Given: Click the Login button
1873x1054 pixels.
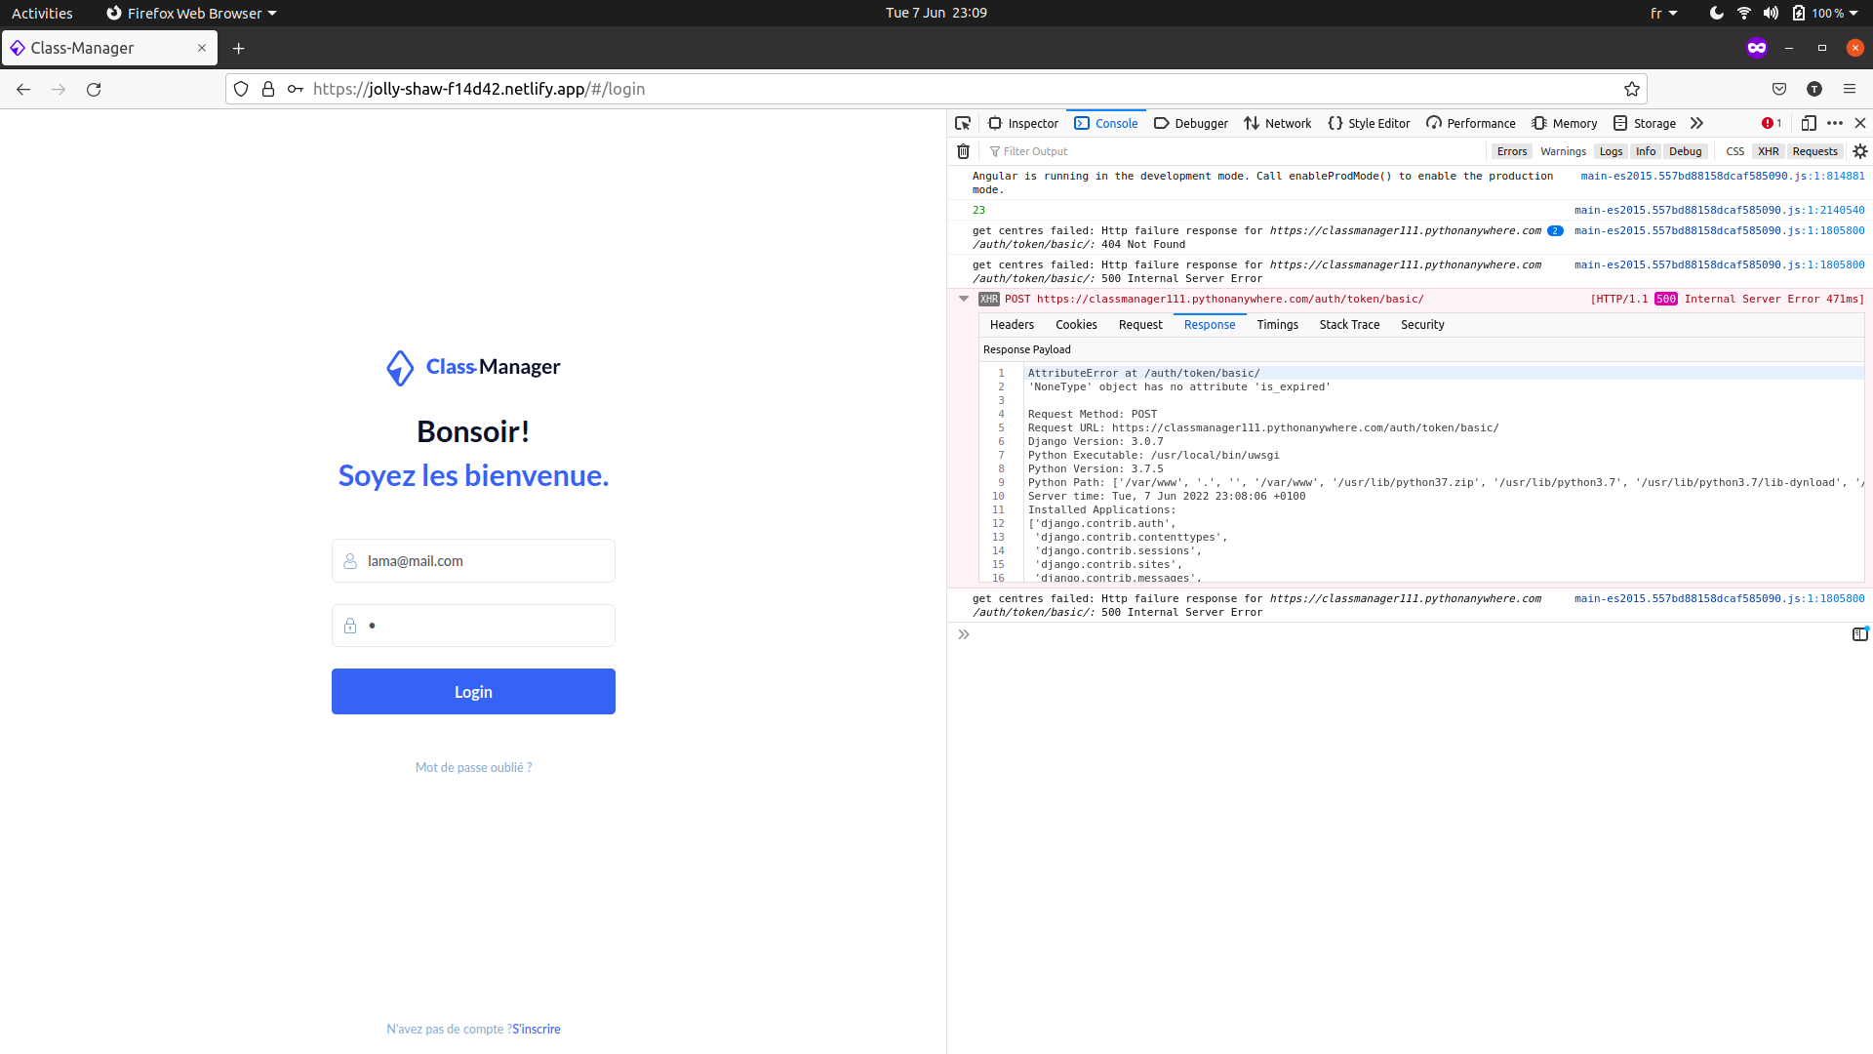Looking at the screenshot, I should 472,691.
